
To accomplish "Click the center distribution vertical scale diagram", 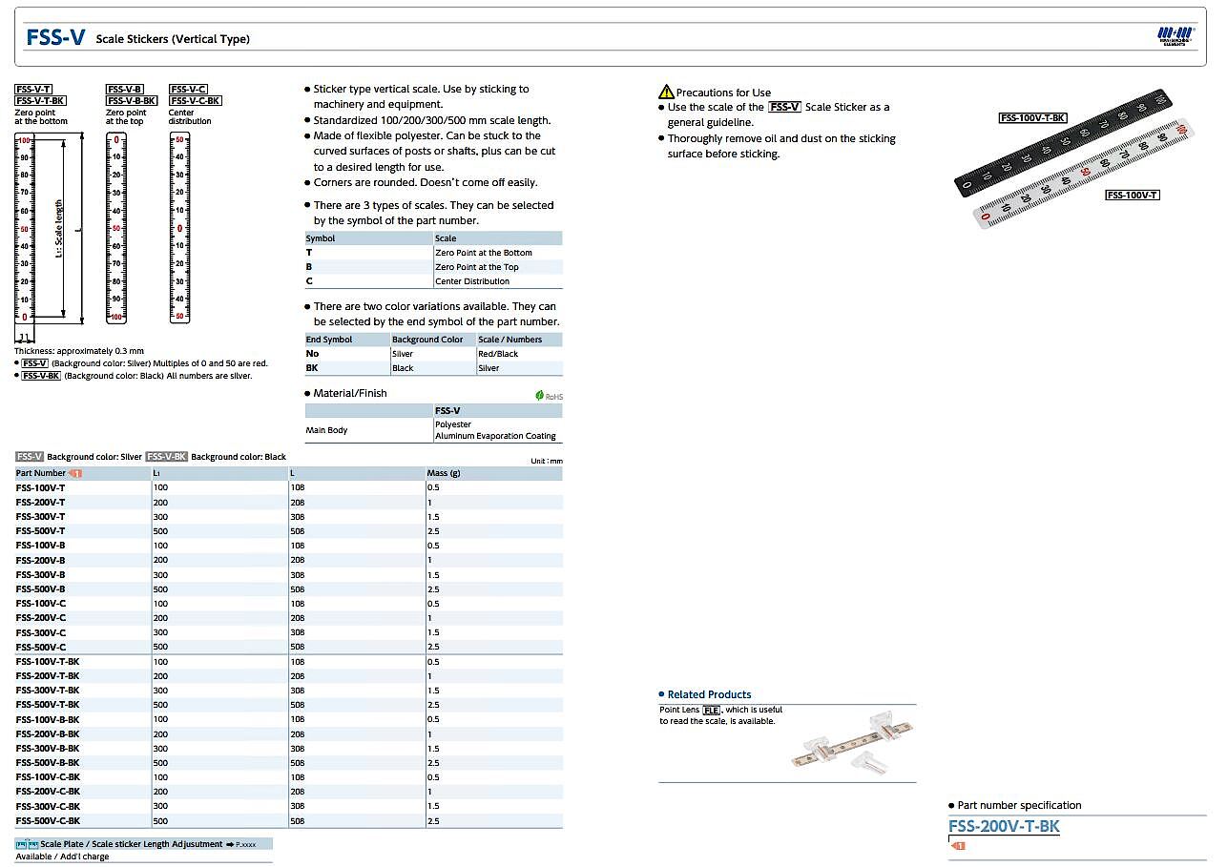I will coord(179,228).
